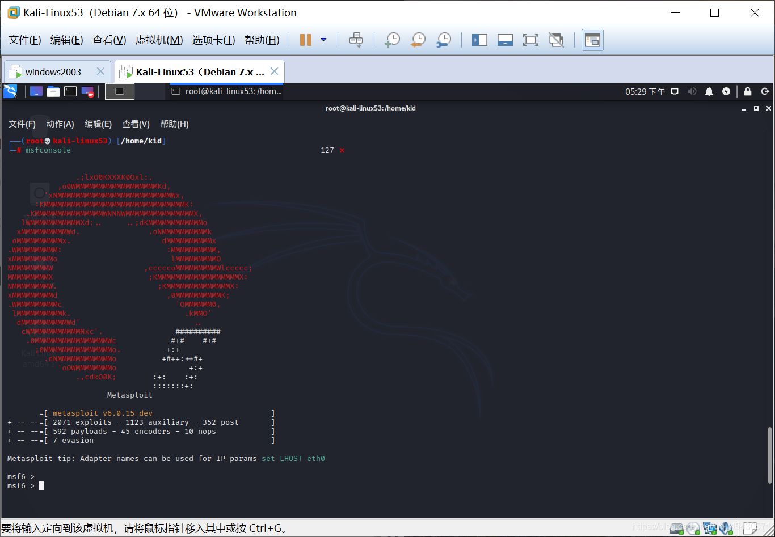Toggle the VMware library sidebar view

coord(479,40)
